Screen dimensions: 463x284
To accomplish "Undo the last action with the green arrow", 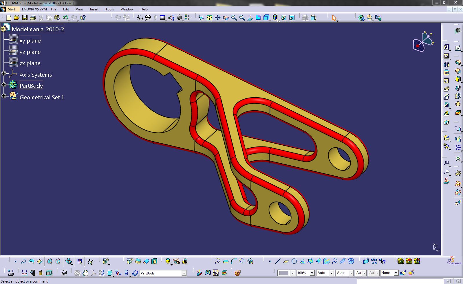I will coord(65,18).
